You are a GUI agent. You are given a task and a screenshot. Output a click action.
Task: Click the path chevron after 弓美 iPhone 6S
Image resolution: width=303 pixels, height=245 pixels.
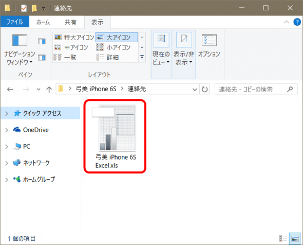pyautogui.click(x=122, y=89)
